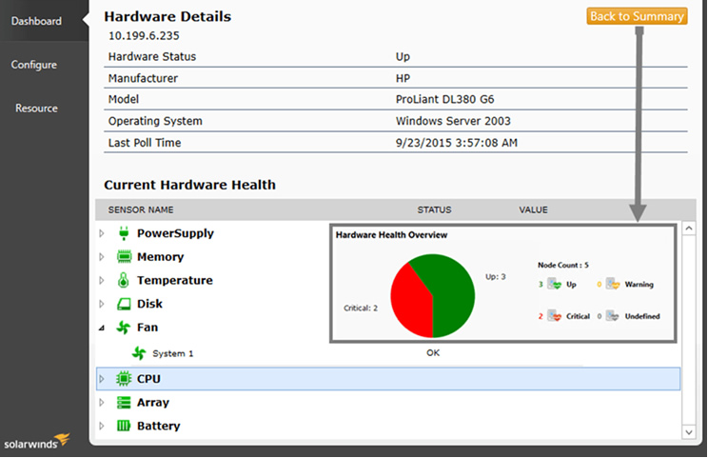Expand the Array sensor group
Screen dimensions: 708x458
102,402
